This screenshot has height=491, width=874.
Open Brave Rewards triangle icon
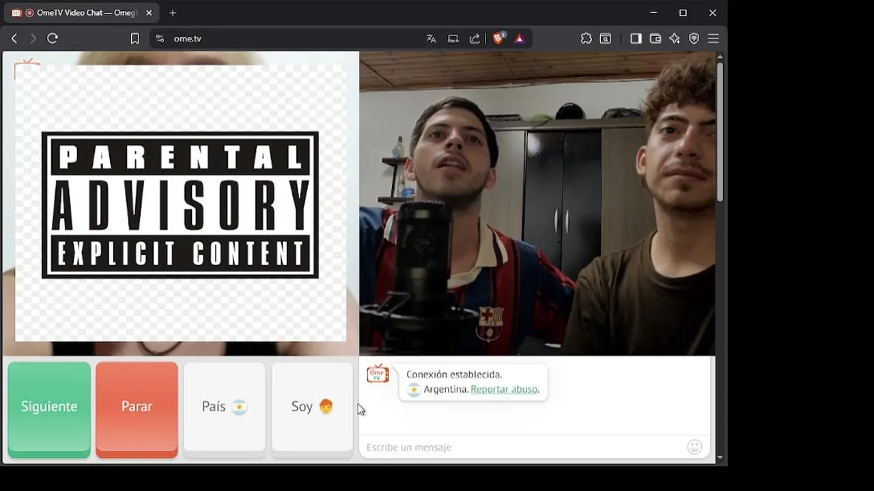pyautogui.click(x=520, y=39)
